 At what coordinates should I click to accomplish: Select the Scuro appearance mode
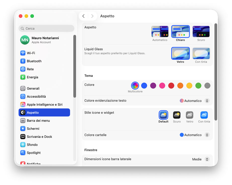pos(201,32)
